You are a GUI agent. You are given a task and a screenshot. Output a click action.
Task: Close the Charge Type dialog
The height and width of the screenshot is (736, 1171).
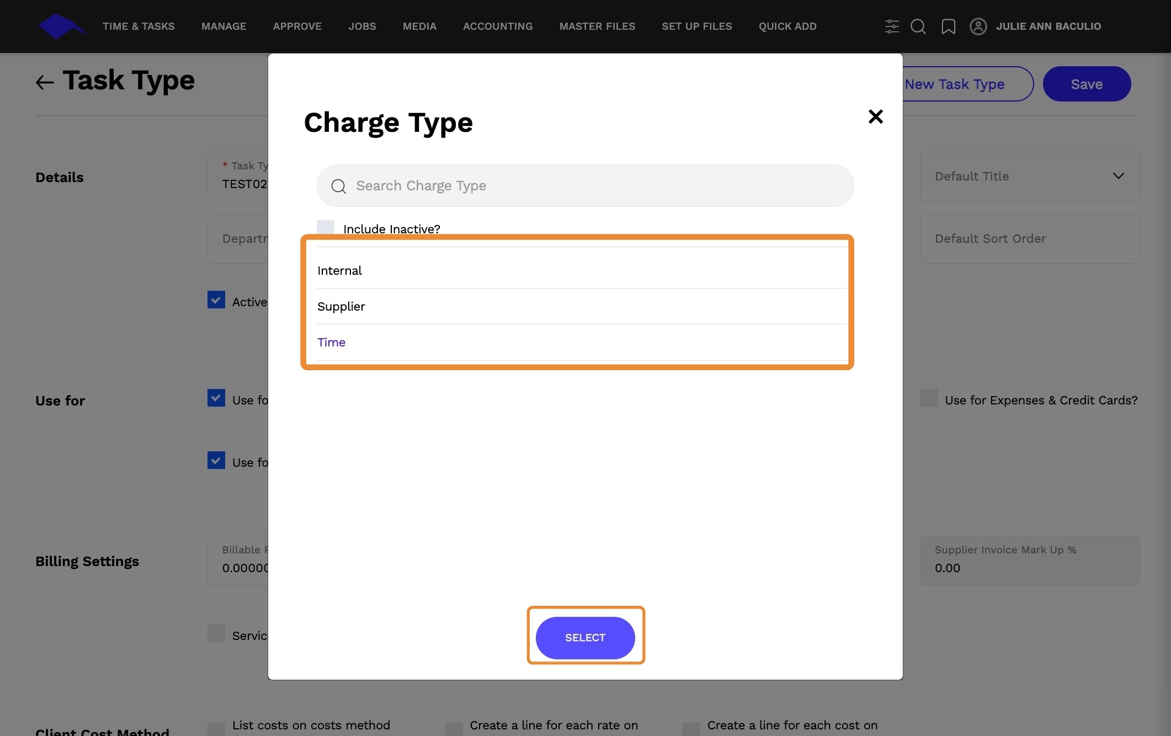click(875, 116)
